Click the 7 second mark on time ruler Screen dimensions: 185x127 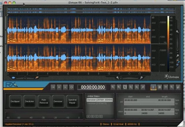[78, 74]
